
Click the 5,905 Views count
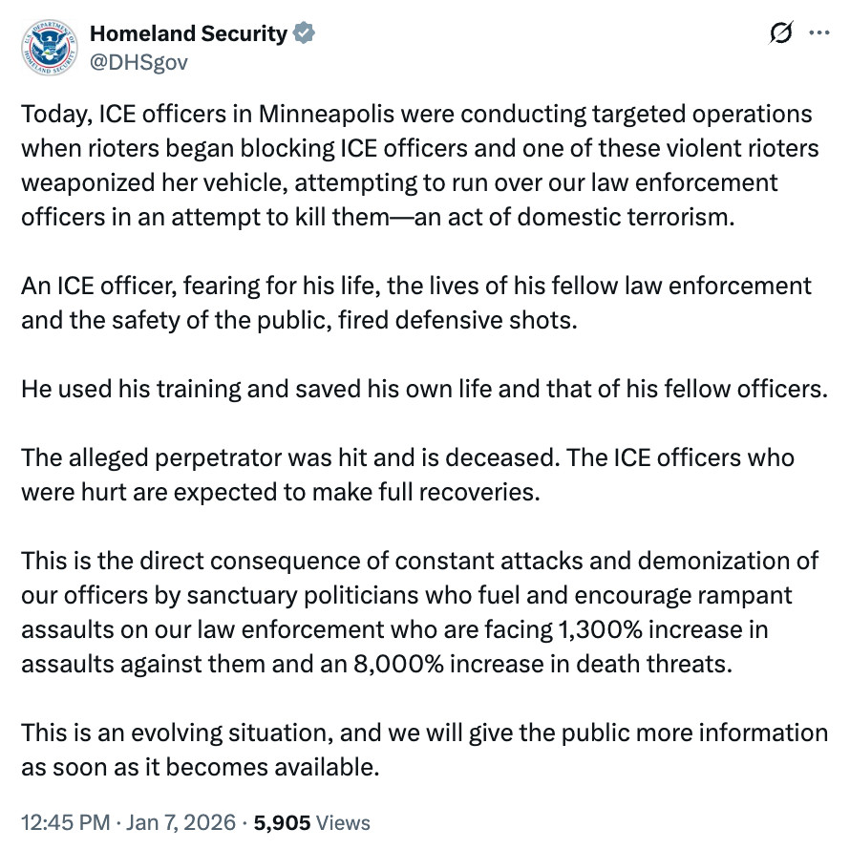click(310, 821)
